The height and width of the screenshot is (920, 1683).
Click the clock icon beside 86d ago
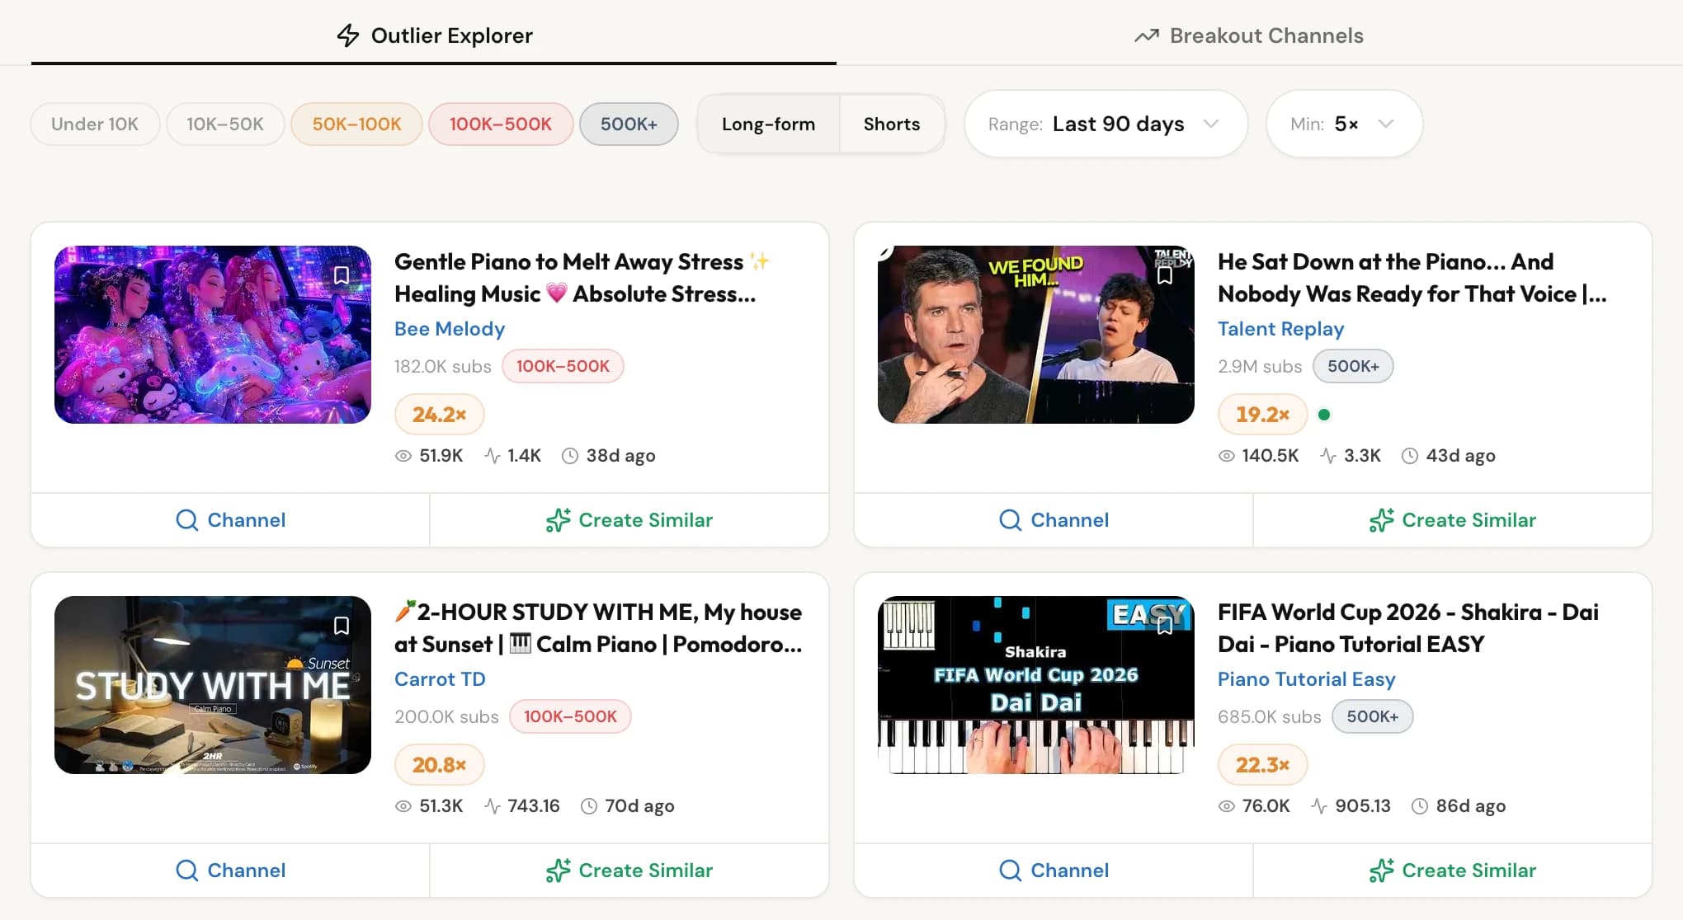[1420, 806]
